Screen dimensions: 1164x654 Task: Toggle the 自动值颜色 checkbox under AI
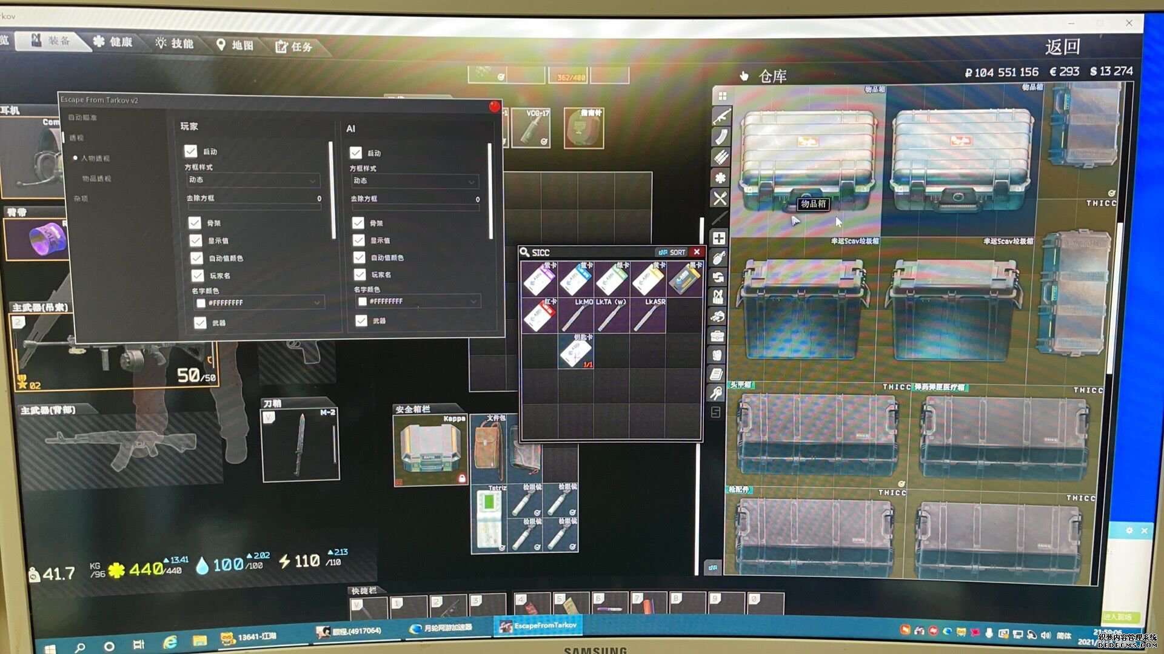(x=360, y=257)
